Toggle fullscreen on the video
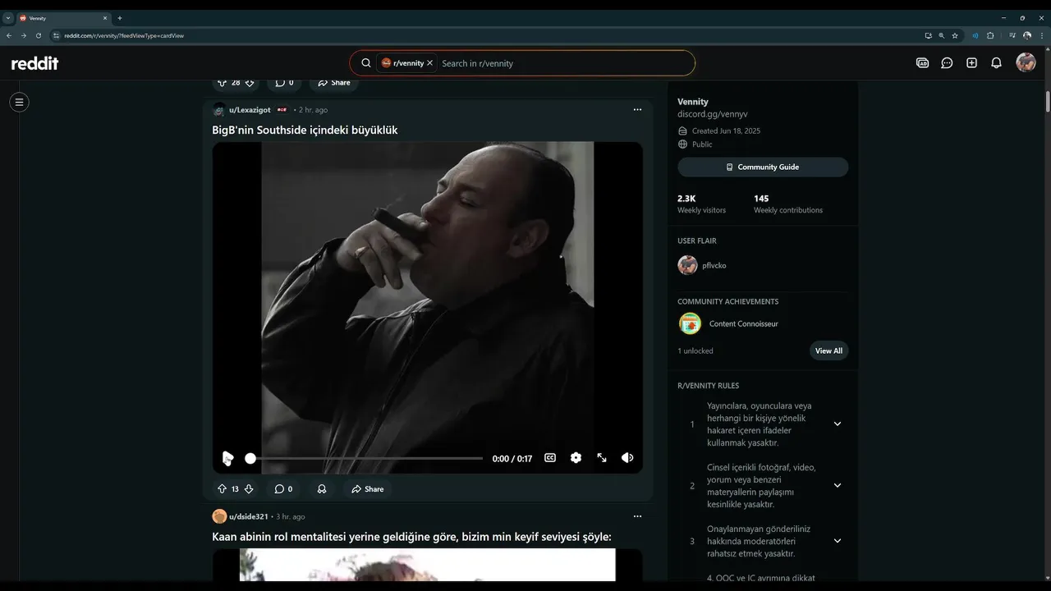The height and width of the screenshot is (591, 1051). 602,458
